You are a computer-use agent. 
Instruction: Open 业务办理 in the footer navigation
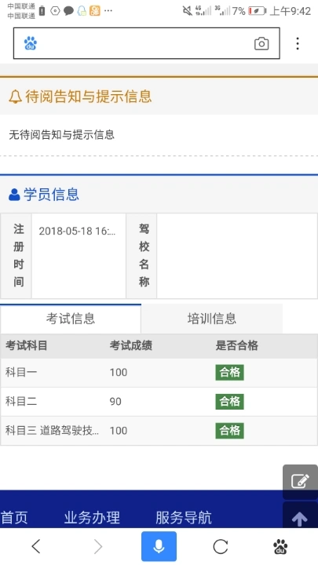click(92, 517)
